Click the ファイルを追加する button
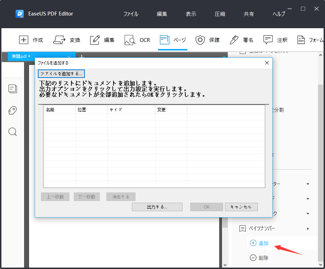This screenshot has width=325, height=269. tap(60, 74)
